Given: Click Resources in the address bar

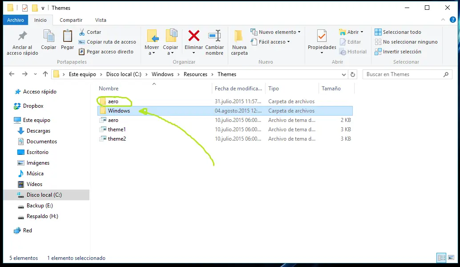Looking at the screenshot, I should coord(195,74).
